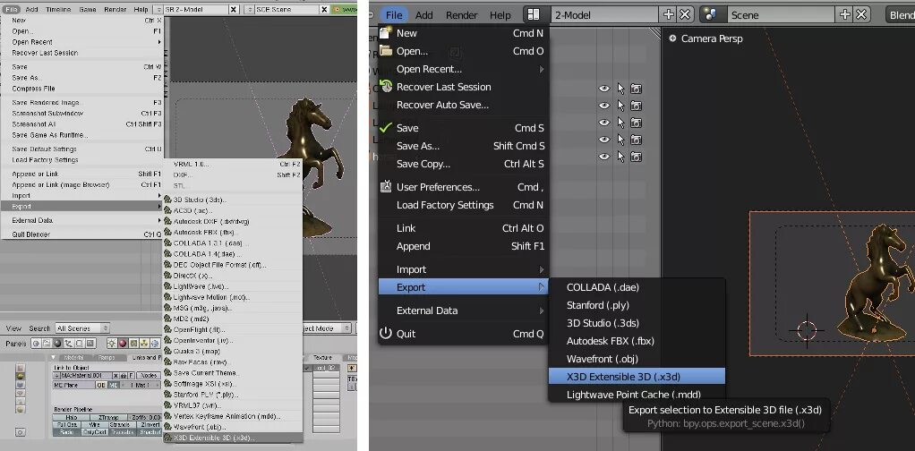Choose the sphere preview type icon in old Blender
The width and height of the screenshot is (915, 451).
21,376
